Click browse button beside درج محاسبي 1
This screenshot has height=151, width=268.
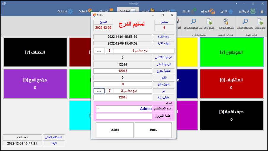99,51
